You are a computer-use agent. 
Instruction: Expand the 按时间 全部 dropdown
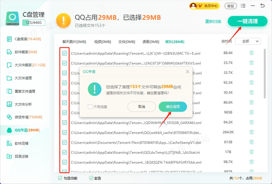tap(248, 41)
